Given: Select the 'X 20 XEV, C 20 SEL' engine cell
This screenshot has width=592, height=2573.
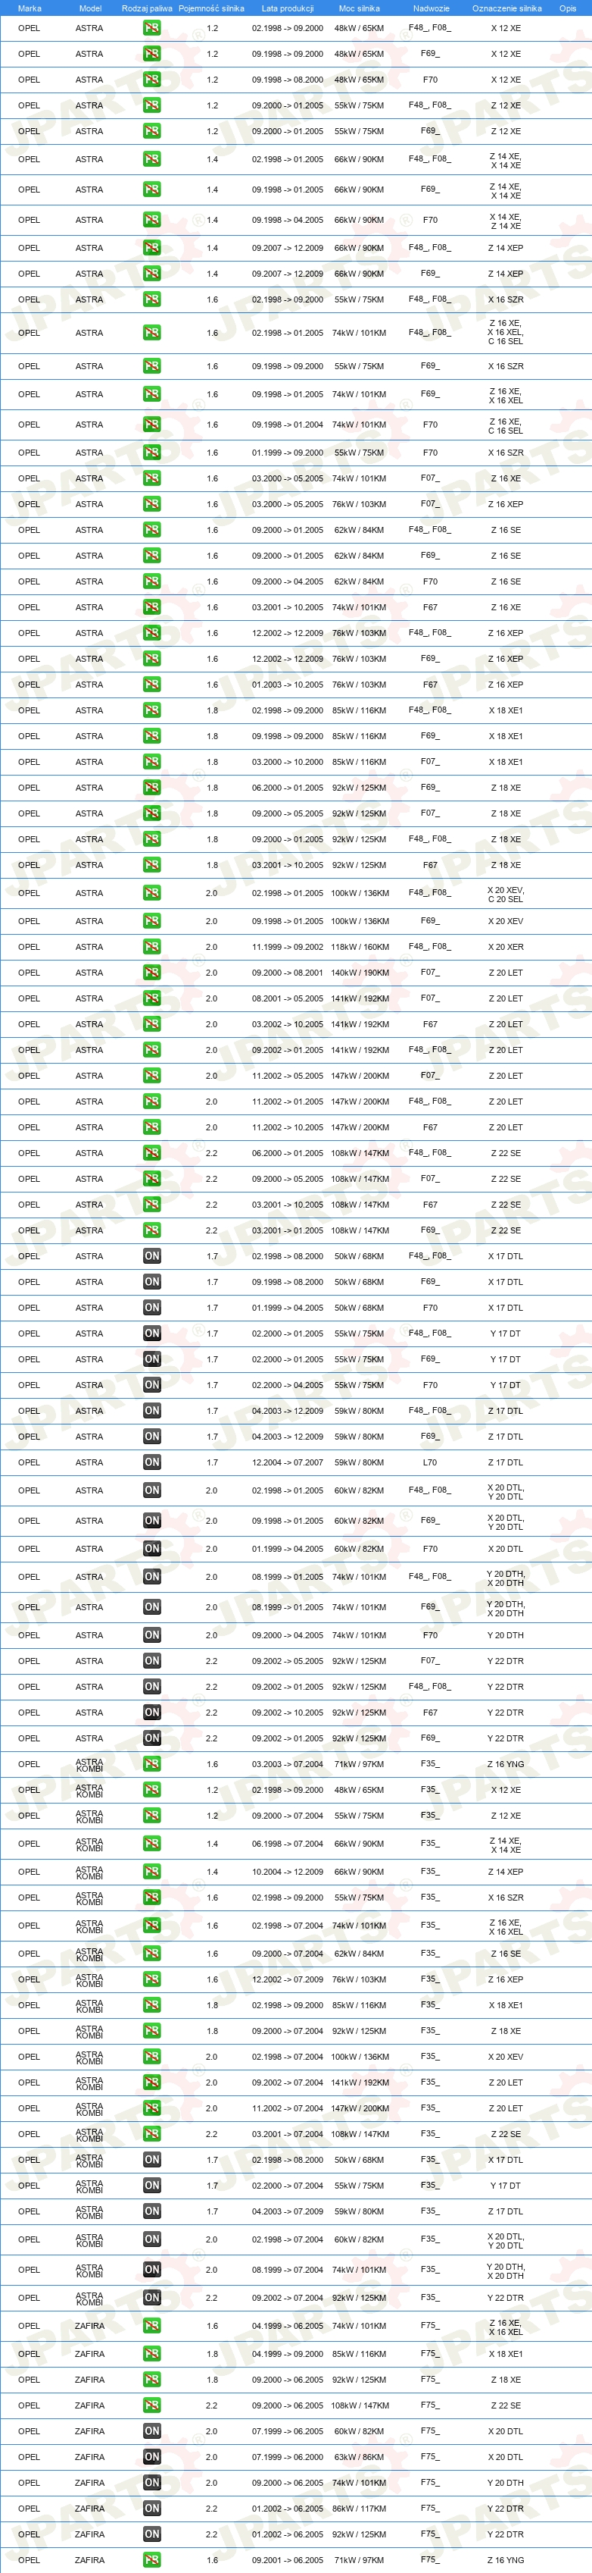Looking at the screenshot, I should [505, 894].
